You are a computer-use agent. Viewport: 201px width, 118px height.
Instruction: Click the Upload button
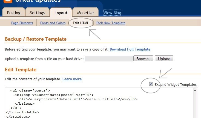point(164,58)
